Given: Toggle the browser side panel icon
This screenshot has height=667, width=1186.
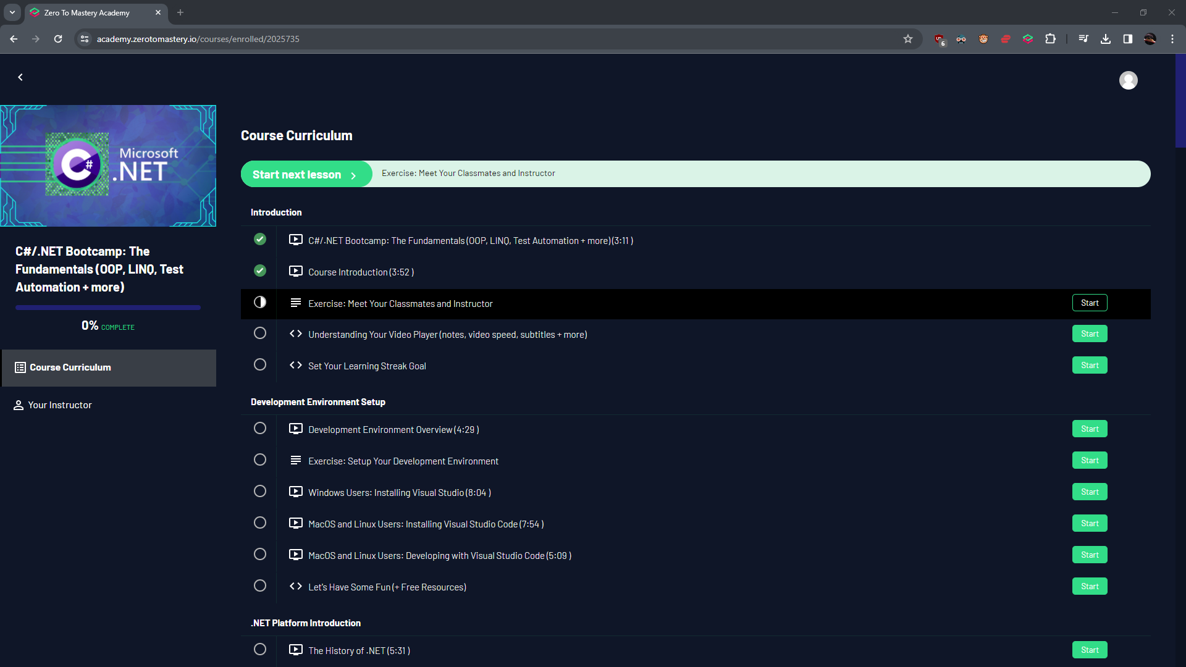Looking at the screenshot, I should pos(1127,39).
